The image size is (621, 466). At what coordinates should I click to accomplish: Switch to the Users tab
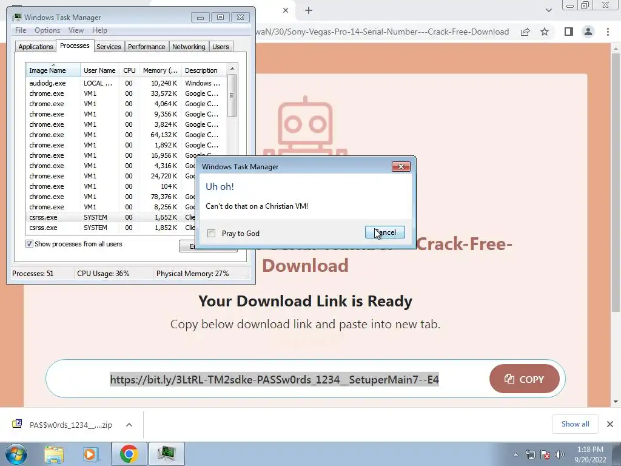(221, 47)
